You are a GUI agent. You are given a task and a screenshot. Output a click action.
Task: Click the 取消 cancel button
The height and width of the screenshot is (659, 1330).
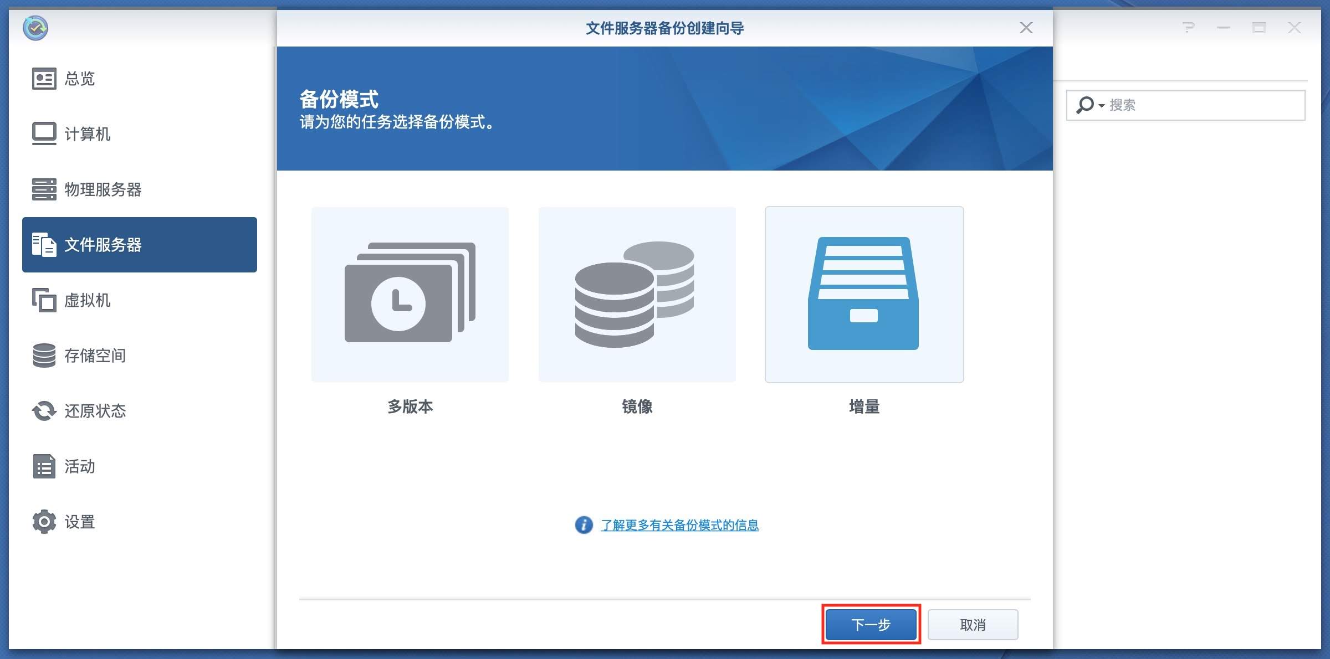[x=973, y=625]
